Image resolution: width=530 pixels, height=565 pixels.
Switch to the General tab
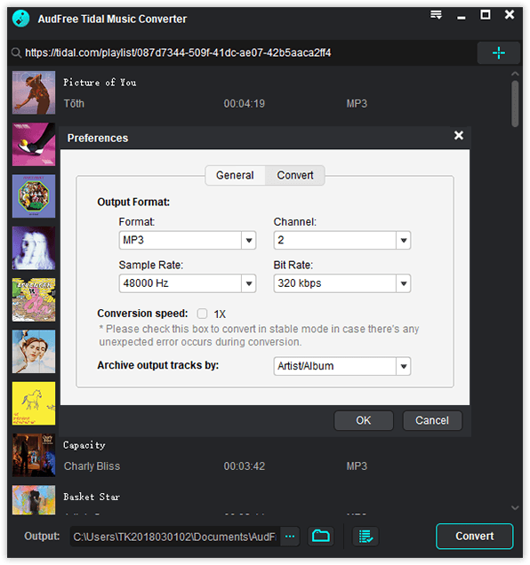[235, 175]
